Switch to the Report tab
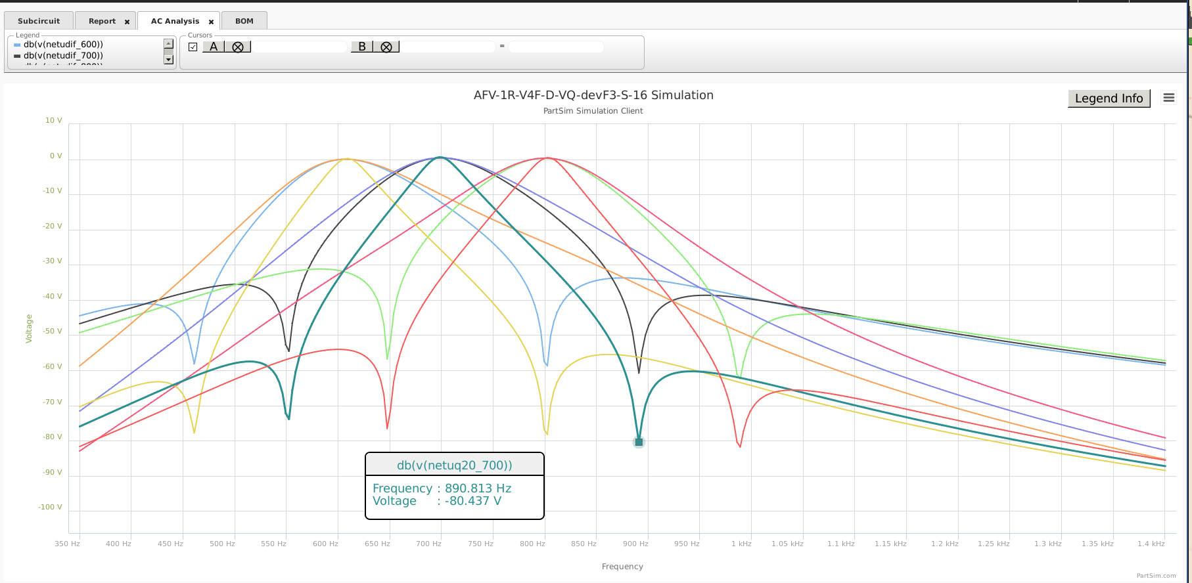Image resolution: width=1192 pixels, height=583 pixels. coord(102,21)
